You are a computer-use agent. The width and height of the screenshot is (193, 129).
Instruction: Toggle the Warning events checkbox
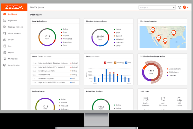click(115, 63)
